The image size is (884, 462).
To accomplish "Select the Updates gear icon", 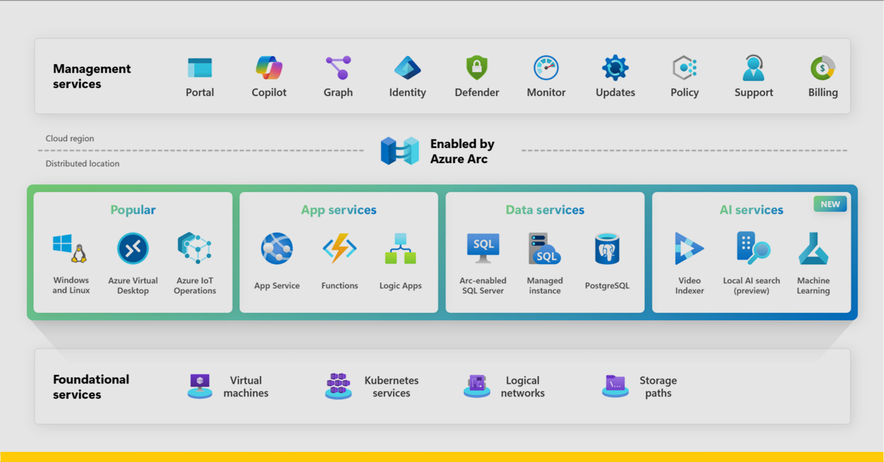I will tap(615, 68).
